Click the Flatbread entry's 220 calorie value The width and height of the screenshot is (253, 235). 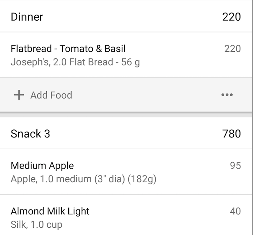click(232, 49)
